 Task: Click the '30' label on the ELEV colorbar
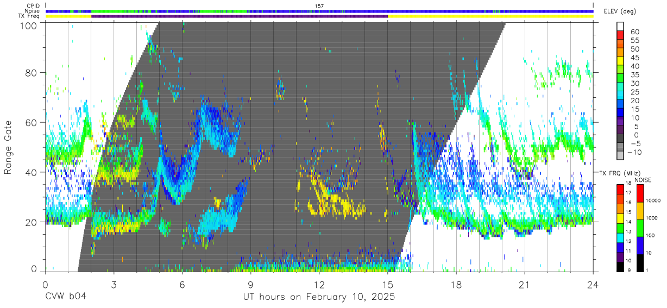tap(635, 84)
